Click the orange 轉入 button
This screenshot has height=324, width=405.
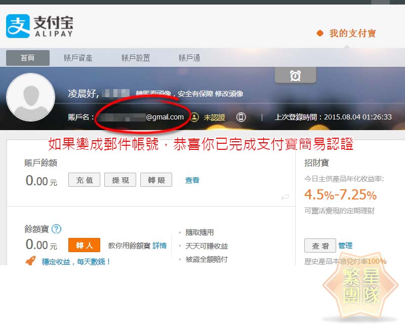(x=84, y=245)
